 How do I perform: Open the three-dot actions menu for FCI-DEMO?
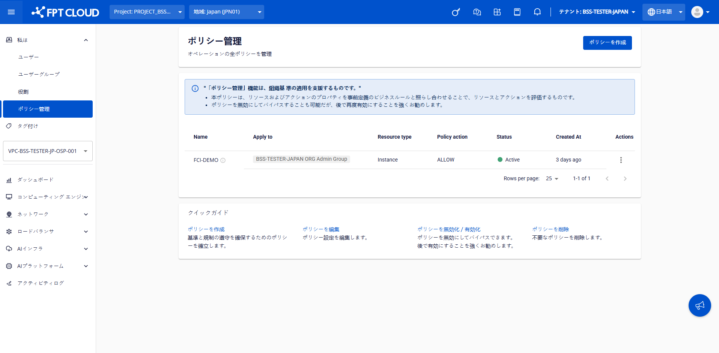tap(621, 160)
